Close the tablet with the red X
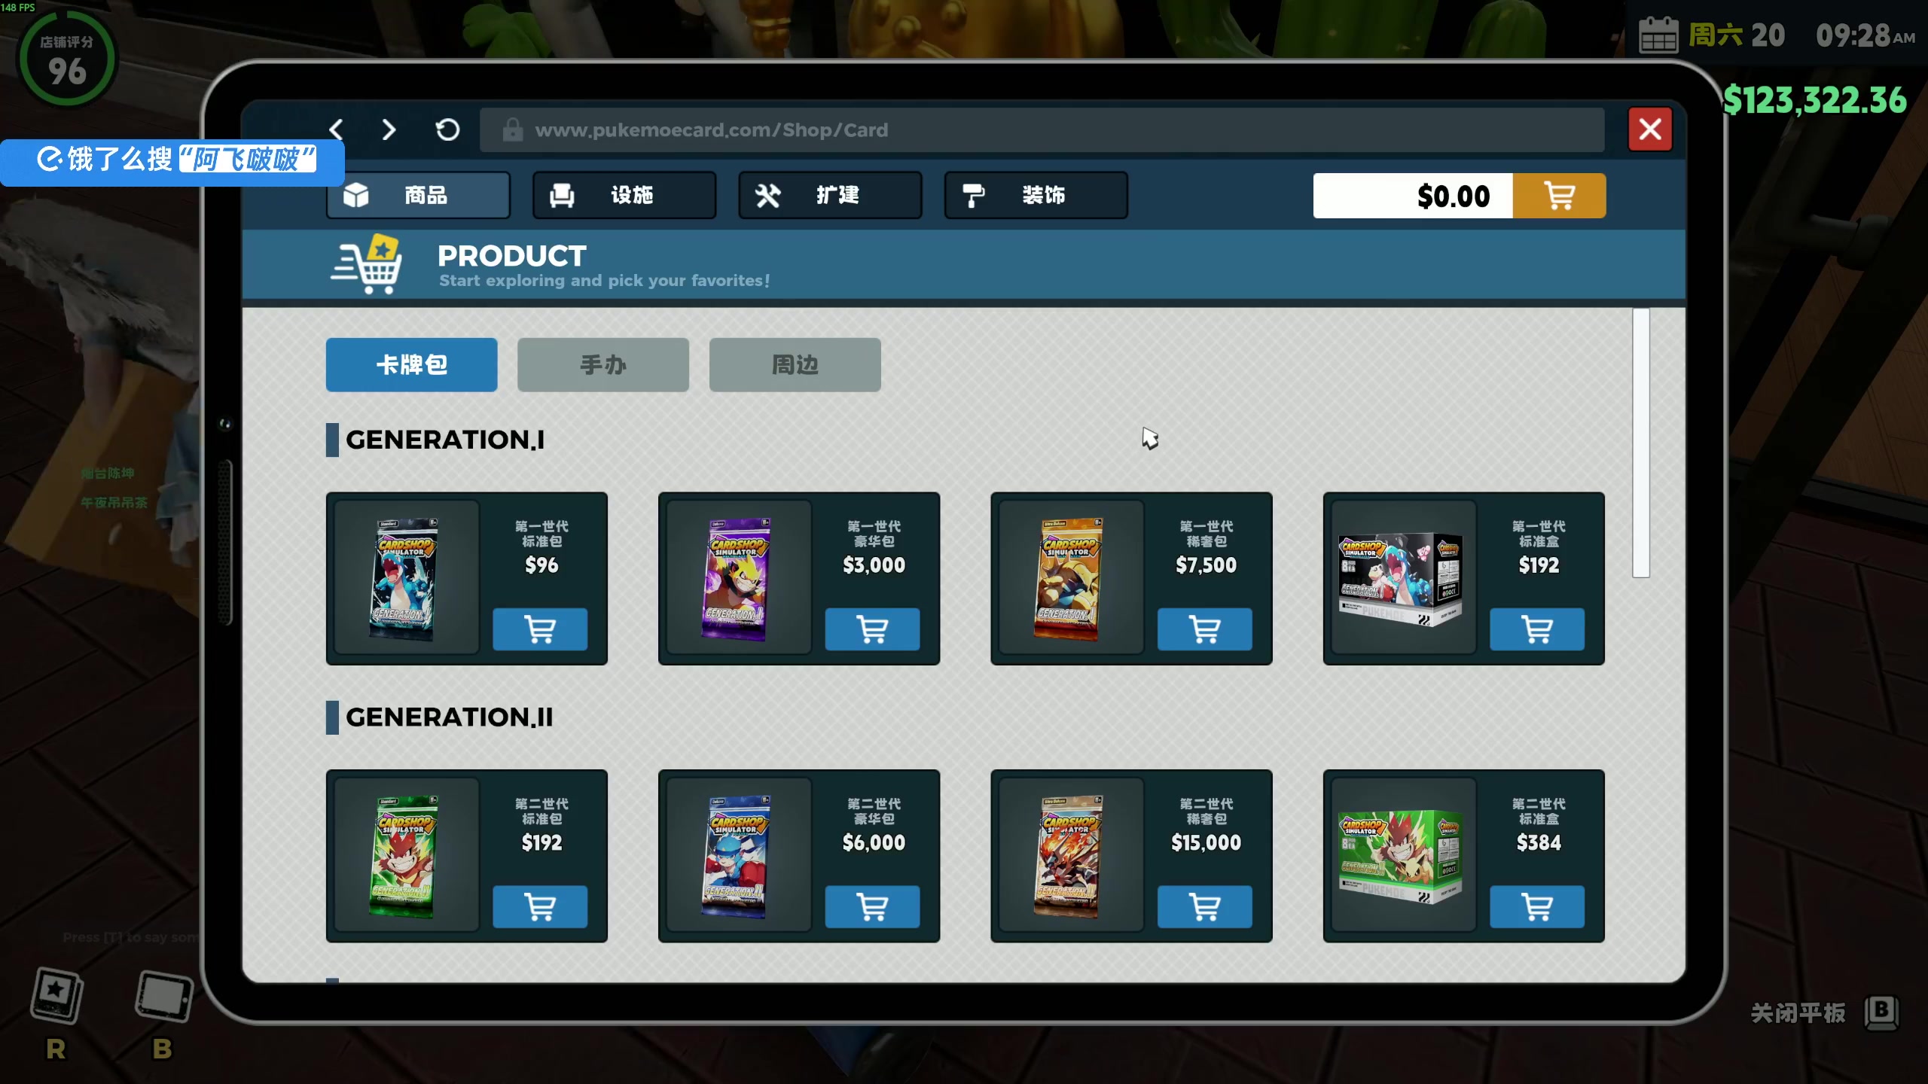The height and width of the screenshot is (1084, 1928). [x=1649, y=129]
